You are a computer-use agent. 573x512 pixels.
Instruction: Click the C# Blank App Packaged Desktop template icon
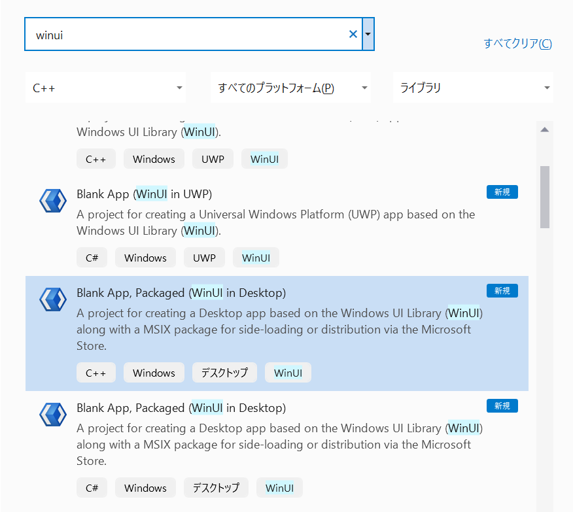click(53, 414)
